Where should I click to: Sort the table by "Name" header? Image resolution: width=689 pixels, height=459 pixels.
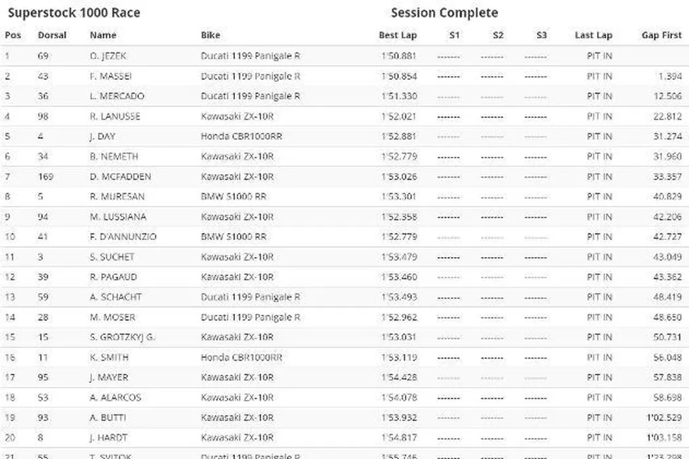click(x=103, y=35)
